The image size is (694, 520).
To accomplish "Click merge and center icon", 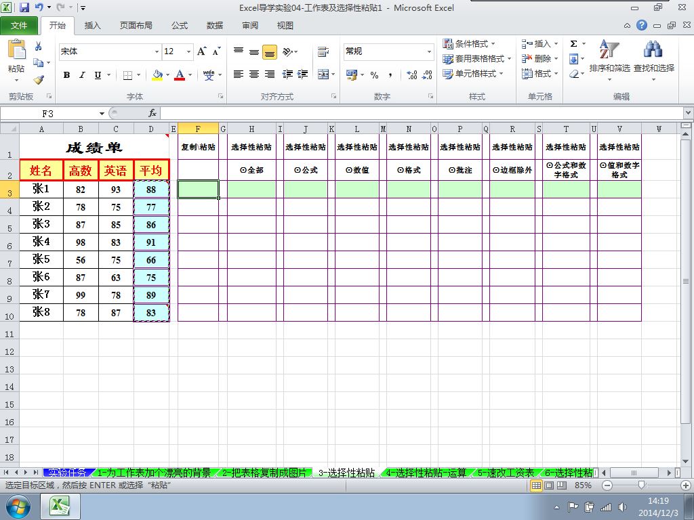I will pyautogui.click(x=323, y=74).
